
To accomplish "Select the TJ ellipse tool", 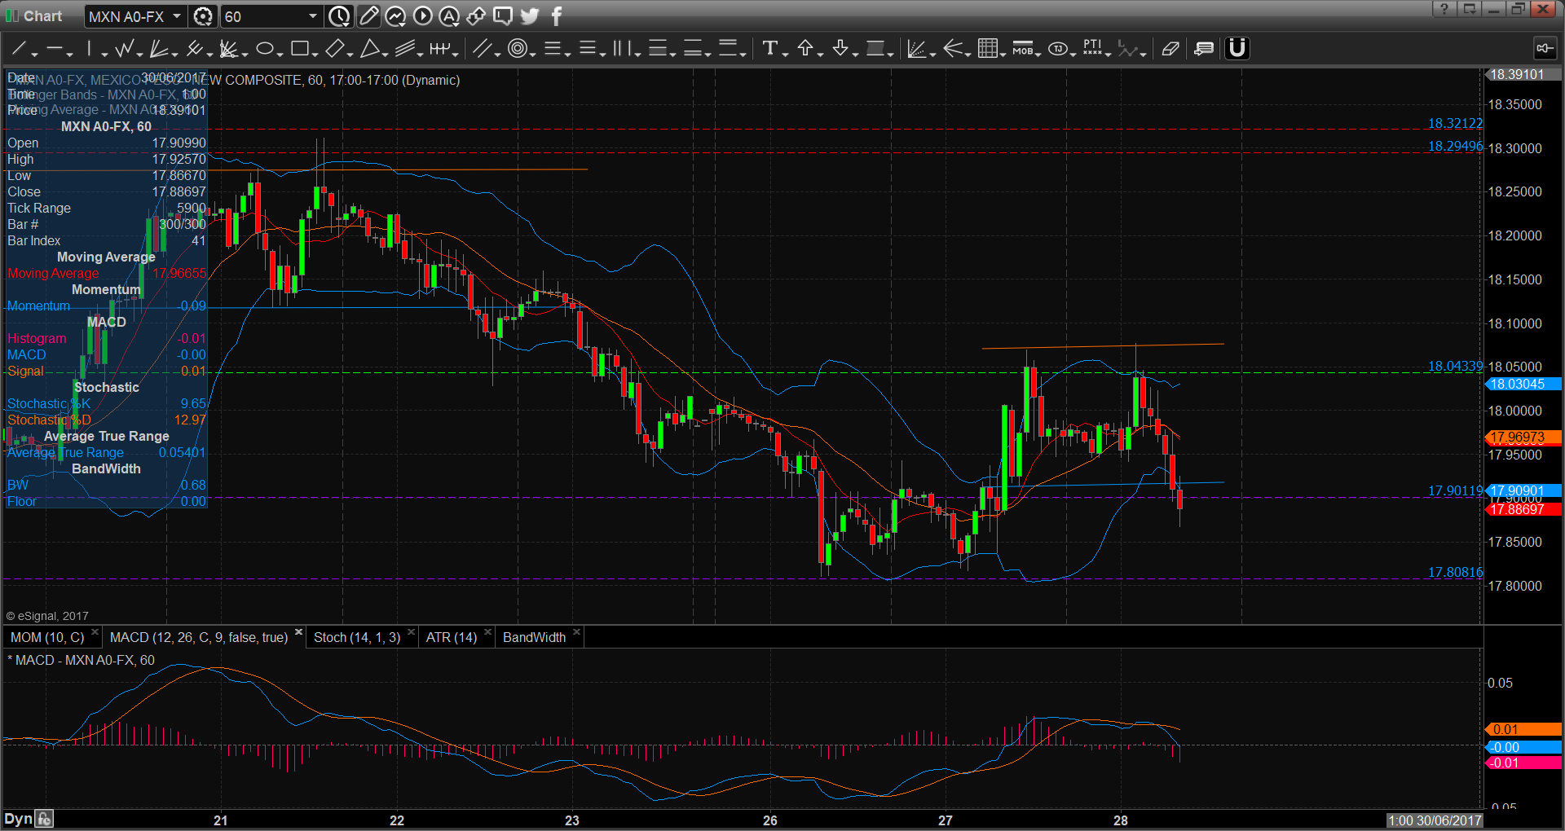I will coord(1058,49).
